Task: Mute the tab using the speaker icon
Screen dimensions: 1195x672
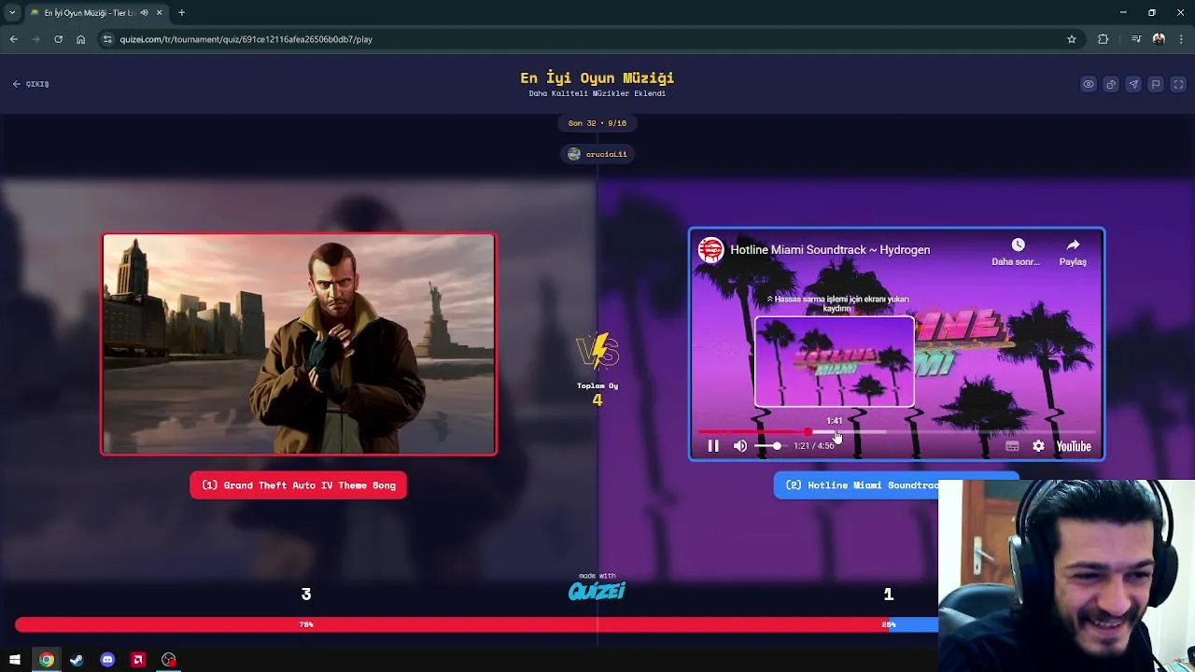Action: (144, 13)
